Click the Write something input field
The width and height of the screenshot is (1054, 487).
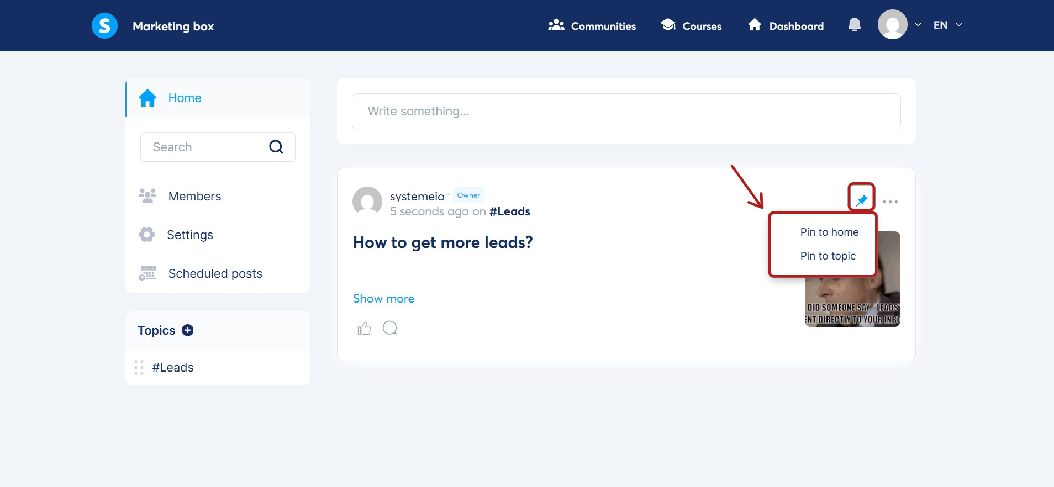[x=626, y=111]
